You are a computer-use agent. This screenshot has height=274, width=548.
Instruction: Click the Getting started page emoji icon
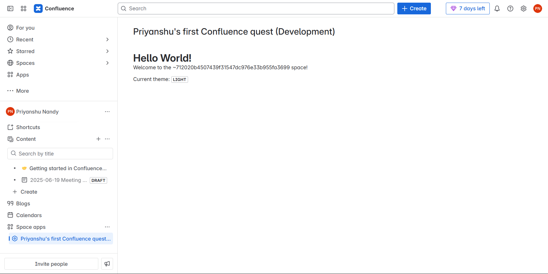[x=24, y=168]
